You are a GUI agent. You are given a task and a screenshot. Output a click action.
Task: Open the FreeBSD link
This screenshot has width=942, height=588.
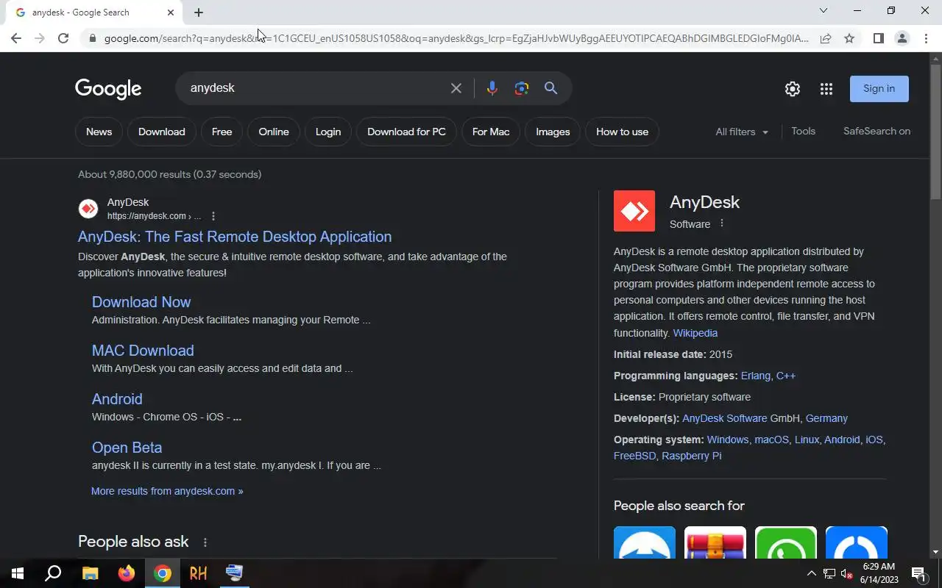pos(634,456)
